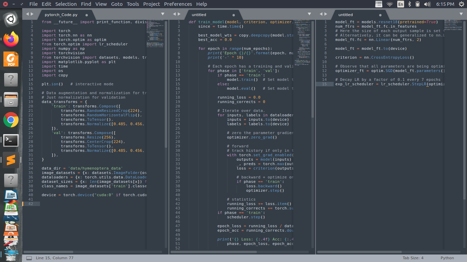Launch Firefox from the dock
The image size is (467, 262).
coord(11,39)
